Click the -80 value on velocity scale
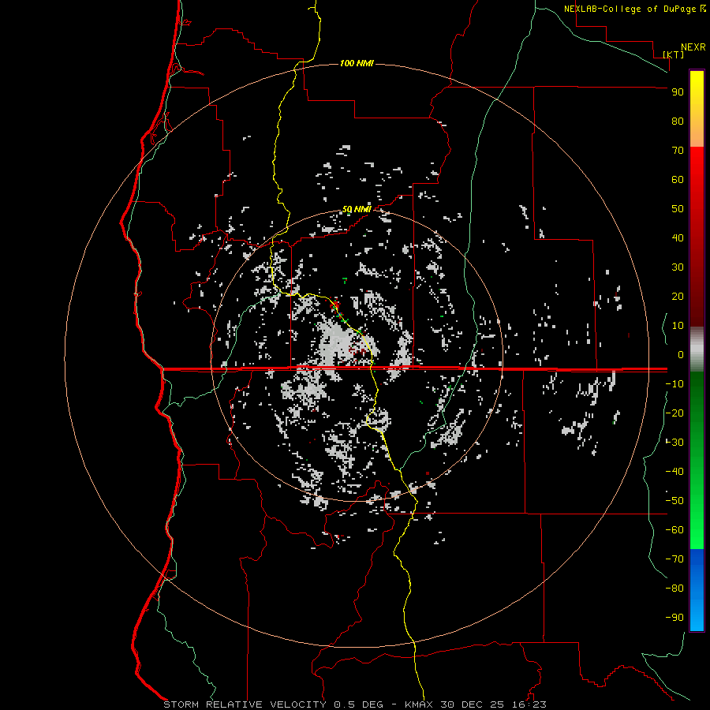710x710 pixels. pos(674,589)
